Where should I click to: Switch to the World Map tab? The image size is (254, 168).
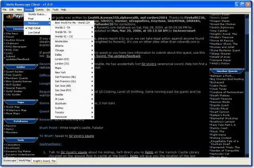[x=25, y=161]
